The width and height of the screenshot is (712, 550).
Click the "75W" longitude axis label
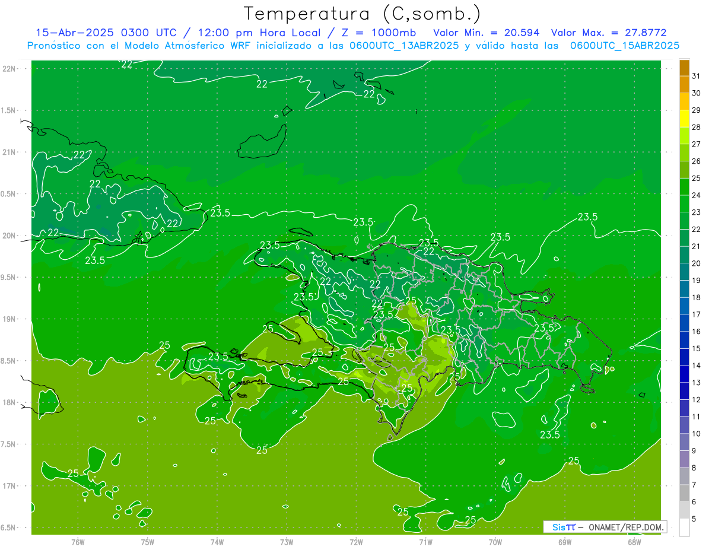(x=148, y=542)
